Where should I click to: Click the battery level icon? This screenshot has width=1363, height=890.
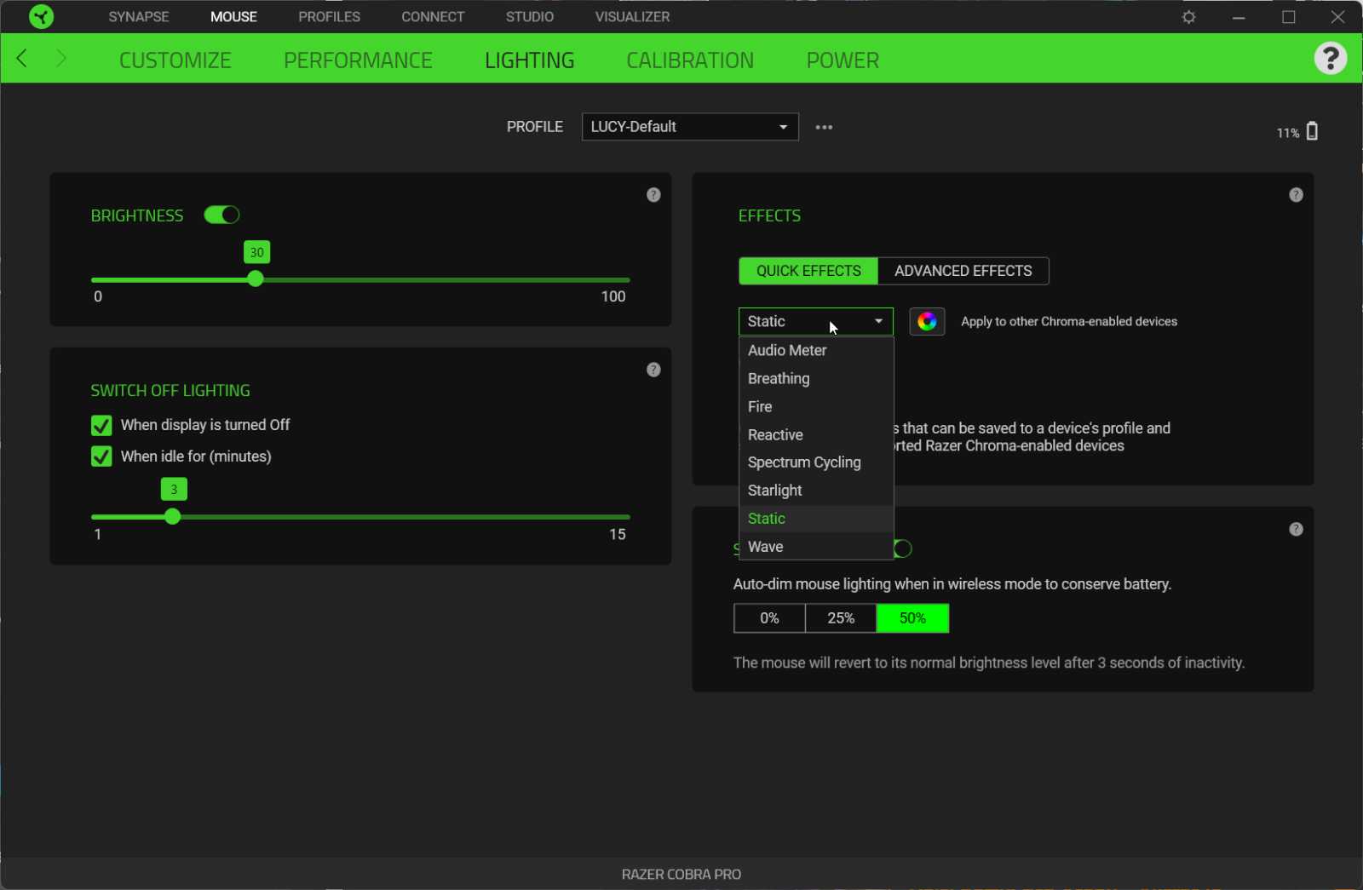[x=1312, y=131]
